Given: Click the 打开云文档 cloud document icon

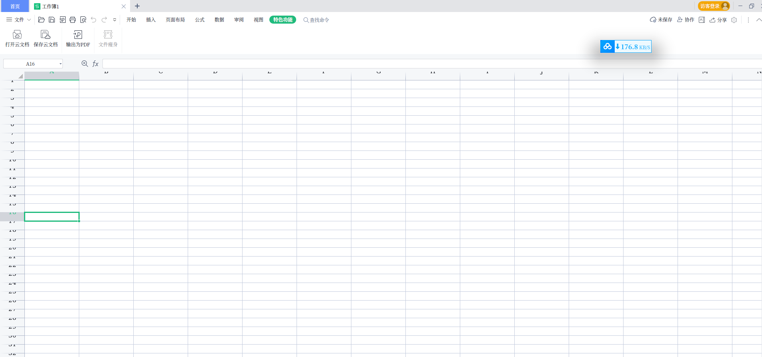Looking at the screenshot, I should click(17, 34).
